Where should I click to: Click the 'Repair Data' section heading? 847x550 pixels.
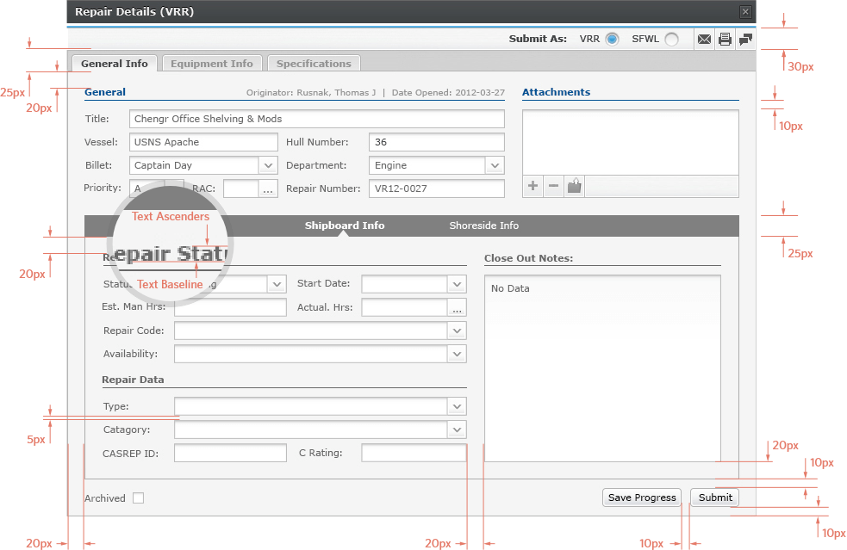133,380
